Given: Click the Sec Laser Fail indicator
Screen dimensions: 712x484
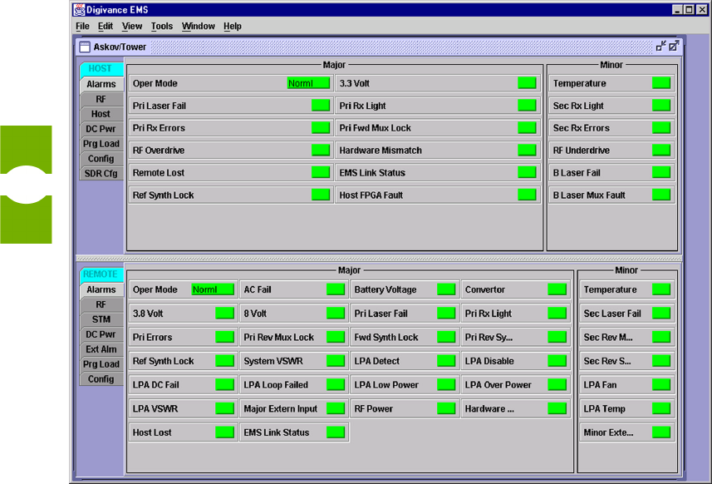Looking at the screenshot, I should [661, 314].
